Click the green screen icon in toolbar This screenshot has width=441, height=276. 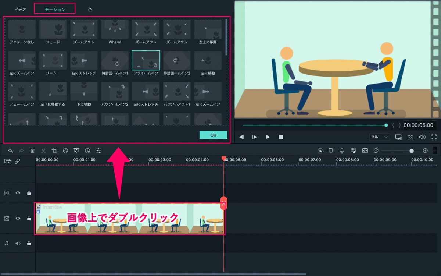[x=76, y=151]
